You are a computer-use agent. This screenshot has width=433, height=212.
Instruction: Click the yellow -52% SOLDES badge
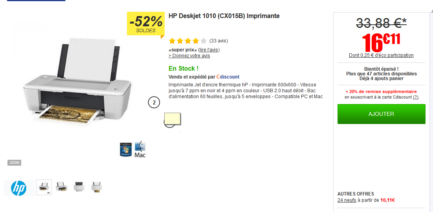146,24
